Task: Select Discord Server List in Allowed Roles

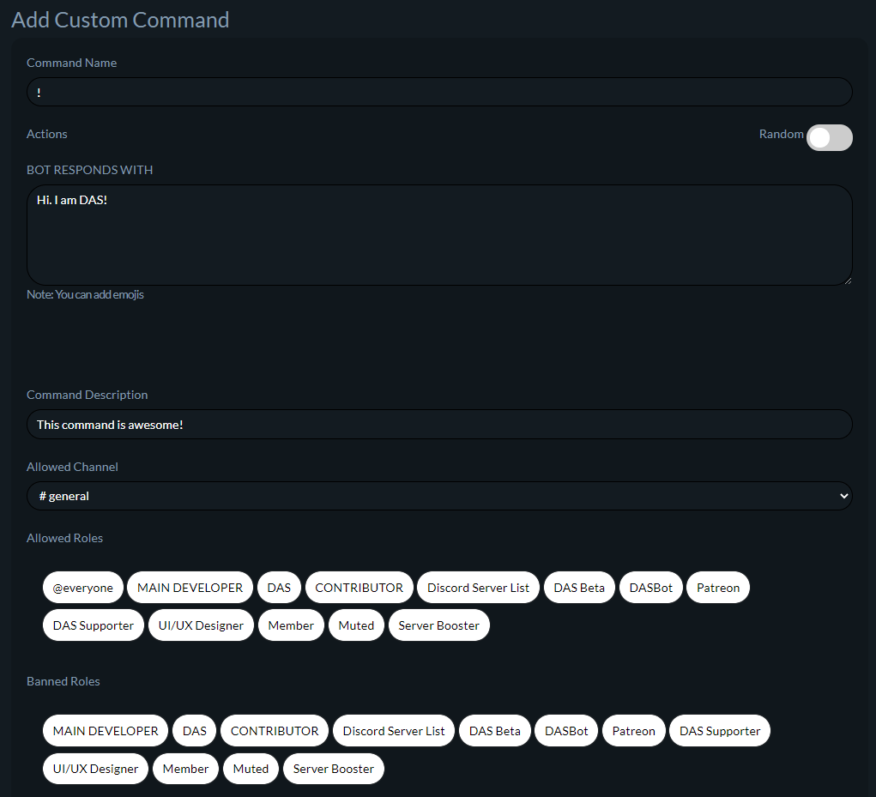Action: point(478,588)
